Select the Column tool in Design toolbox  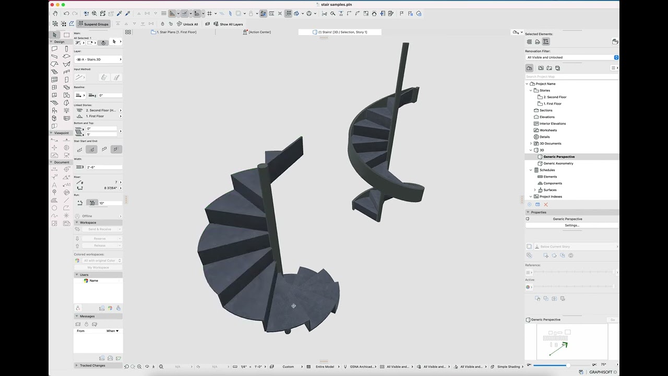67,49
